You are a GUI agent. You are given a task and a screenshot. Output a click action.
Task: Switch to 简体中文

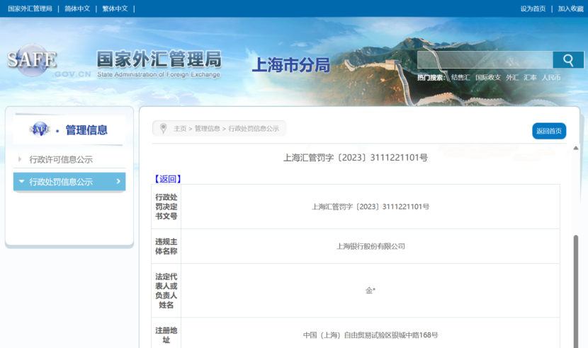[x=77, y=8]
